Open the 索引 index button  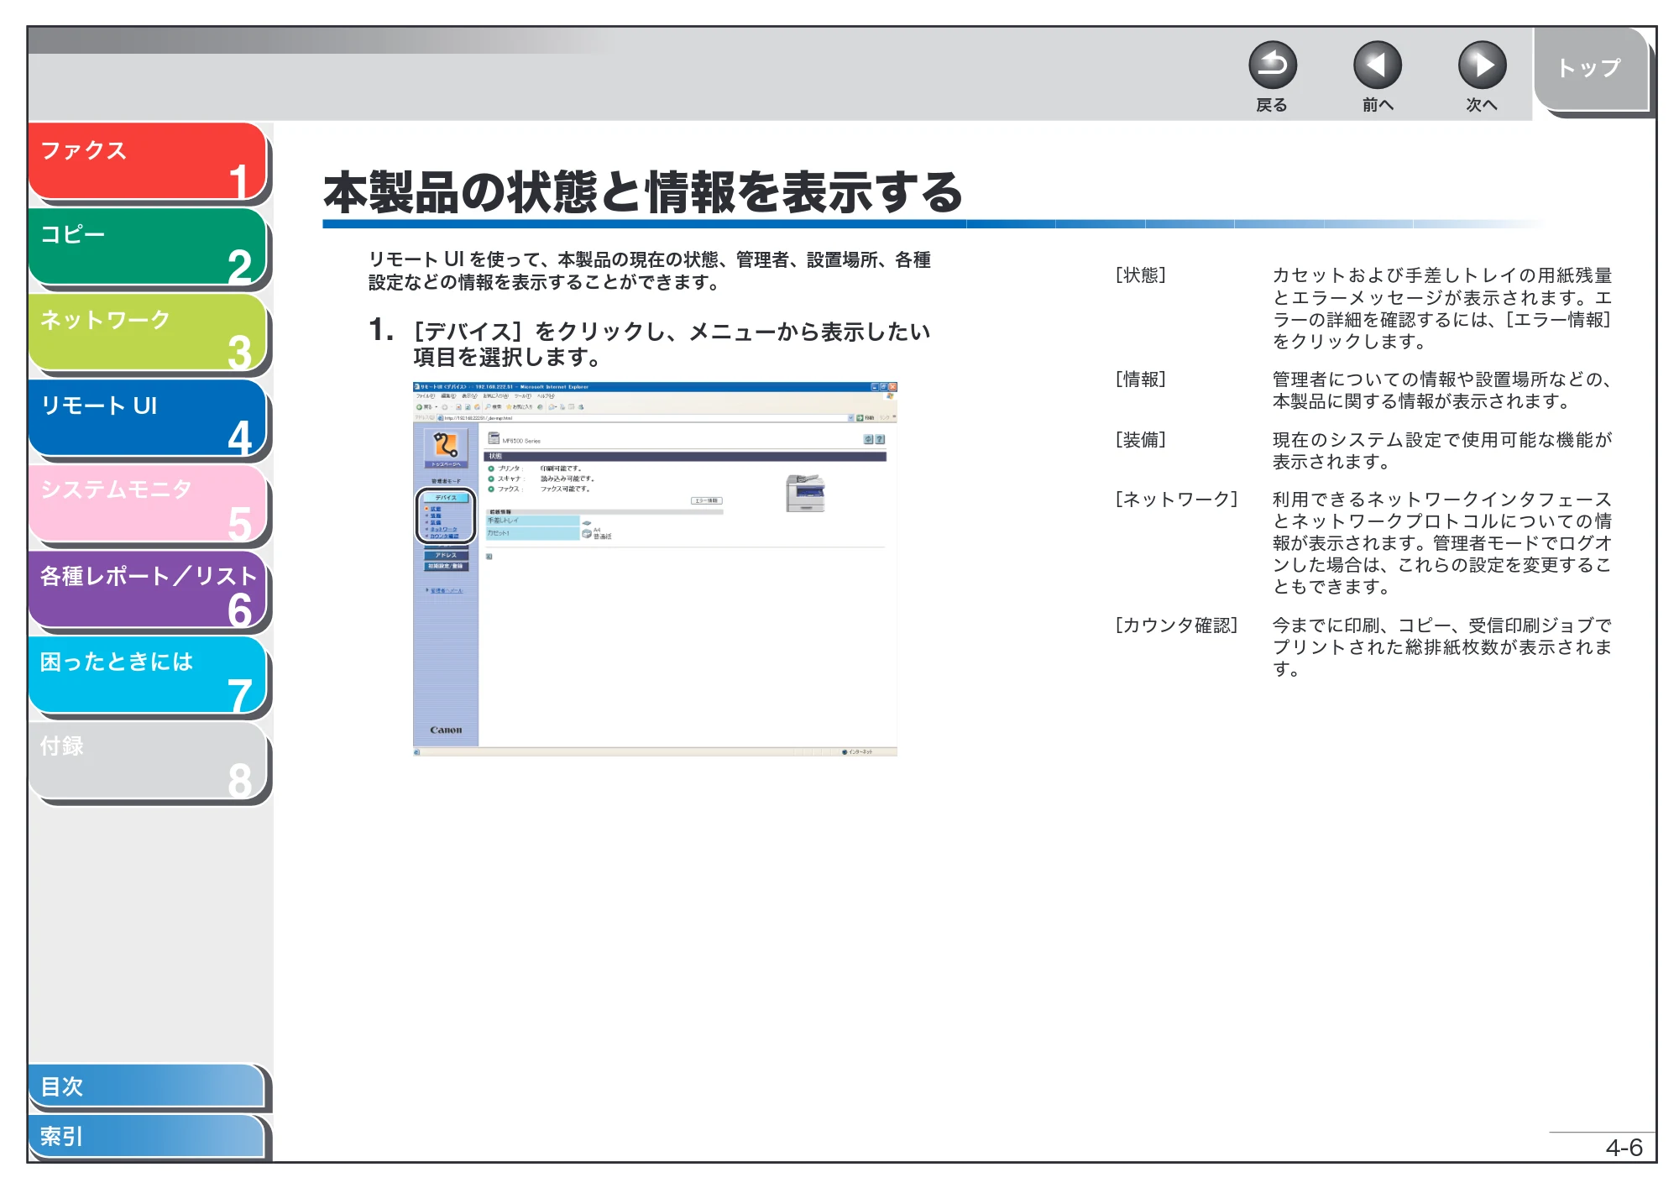coord(146,1136)
